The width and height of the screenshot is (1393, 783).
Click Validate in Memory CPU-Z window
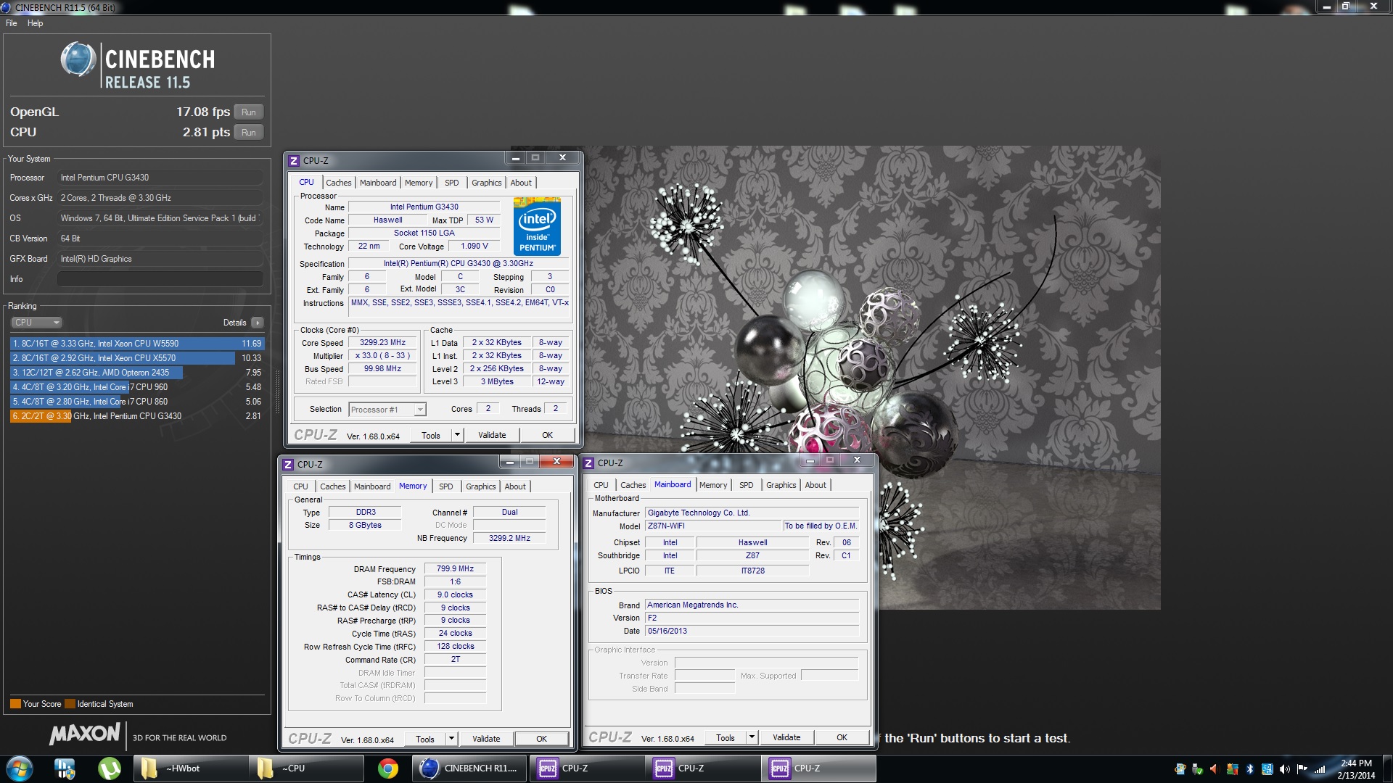[x=486, y=739]
